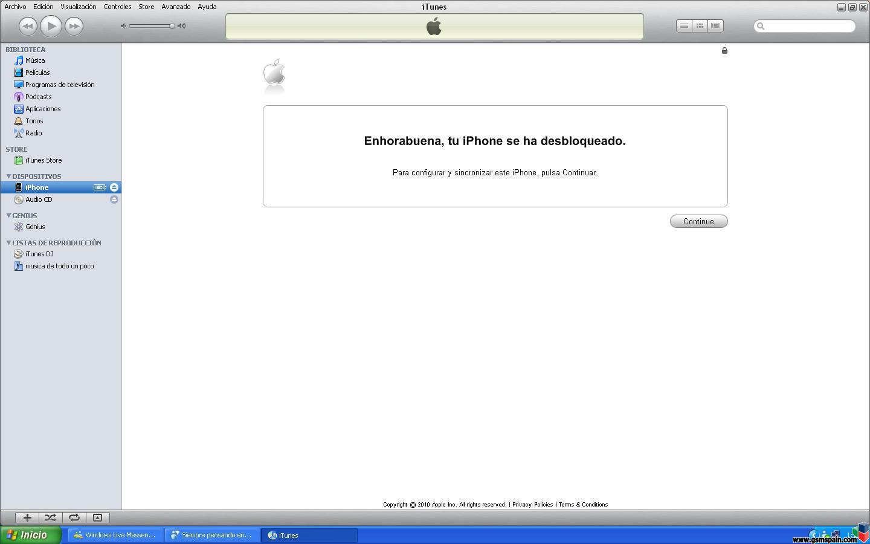The image size is (870, 544).
Task: Open the Privacy Policies link
Action: [x=532, y=505]
